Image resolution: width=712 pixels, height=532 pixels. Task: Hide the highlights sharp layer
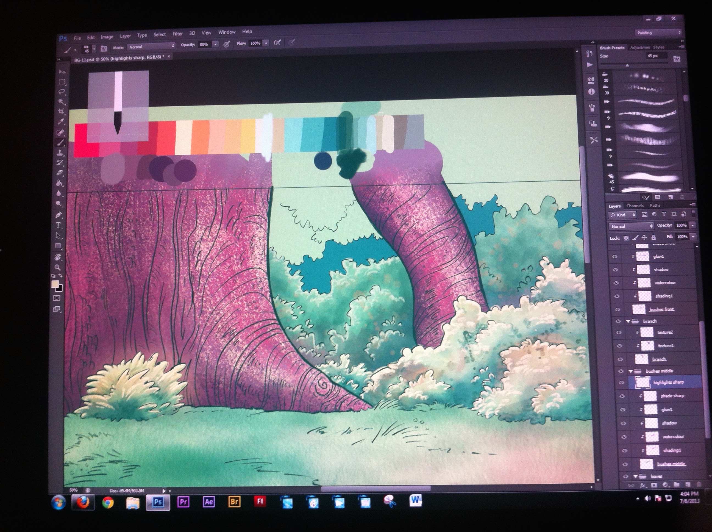click(622, 383)
